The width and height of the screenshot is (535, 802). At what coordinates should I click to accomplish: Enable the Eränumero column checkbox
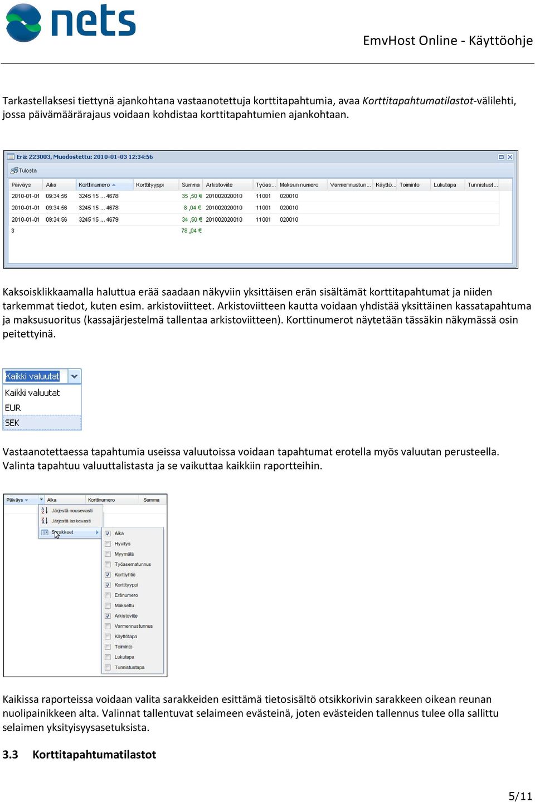(x=108, y=595)
